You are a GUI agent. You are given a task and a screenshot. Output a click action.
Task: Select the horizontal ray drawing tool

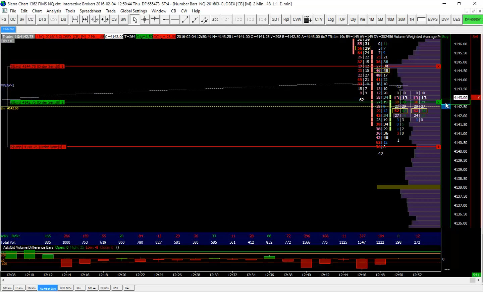pos(166,19)
